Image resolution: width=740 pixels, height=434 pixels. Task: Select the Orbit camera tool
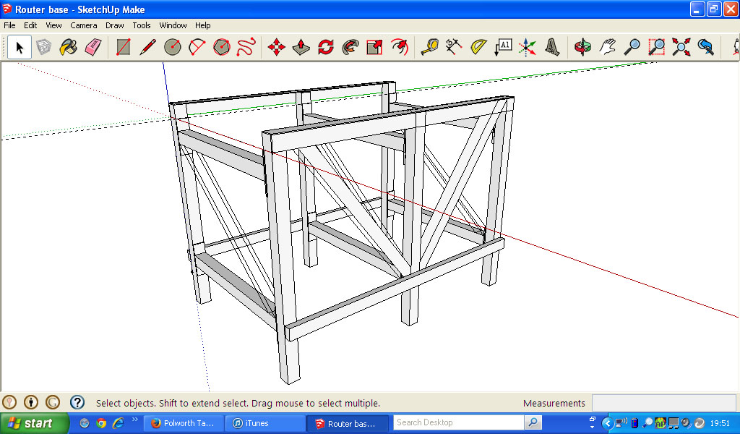(582, 48)
